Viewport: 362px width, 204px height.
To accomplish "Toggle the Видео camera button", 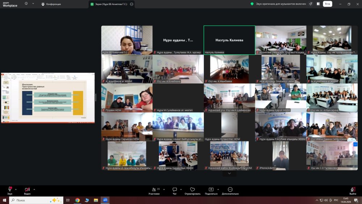I will point(27,191).
